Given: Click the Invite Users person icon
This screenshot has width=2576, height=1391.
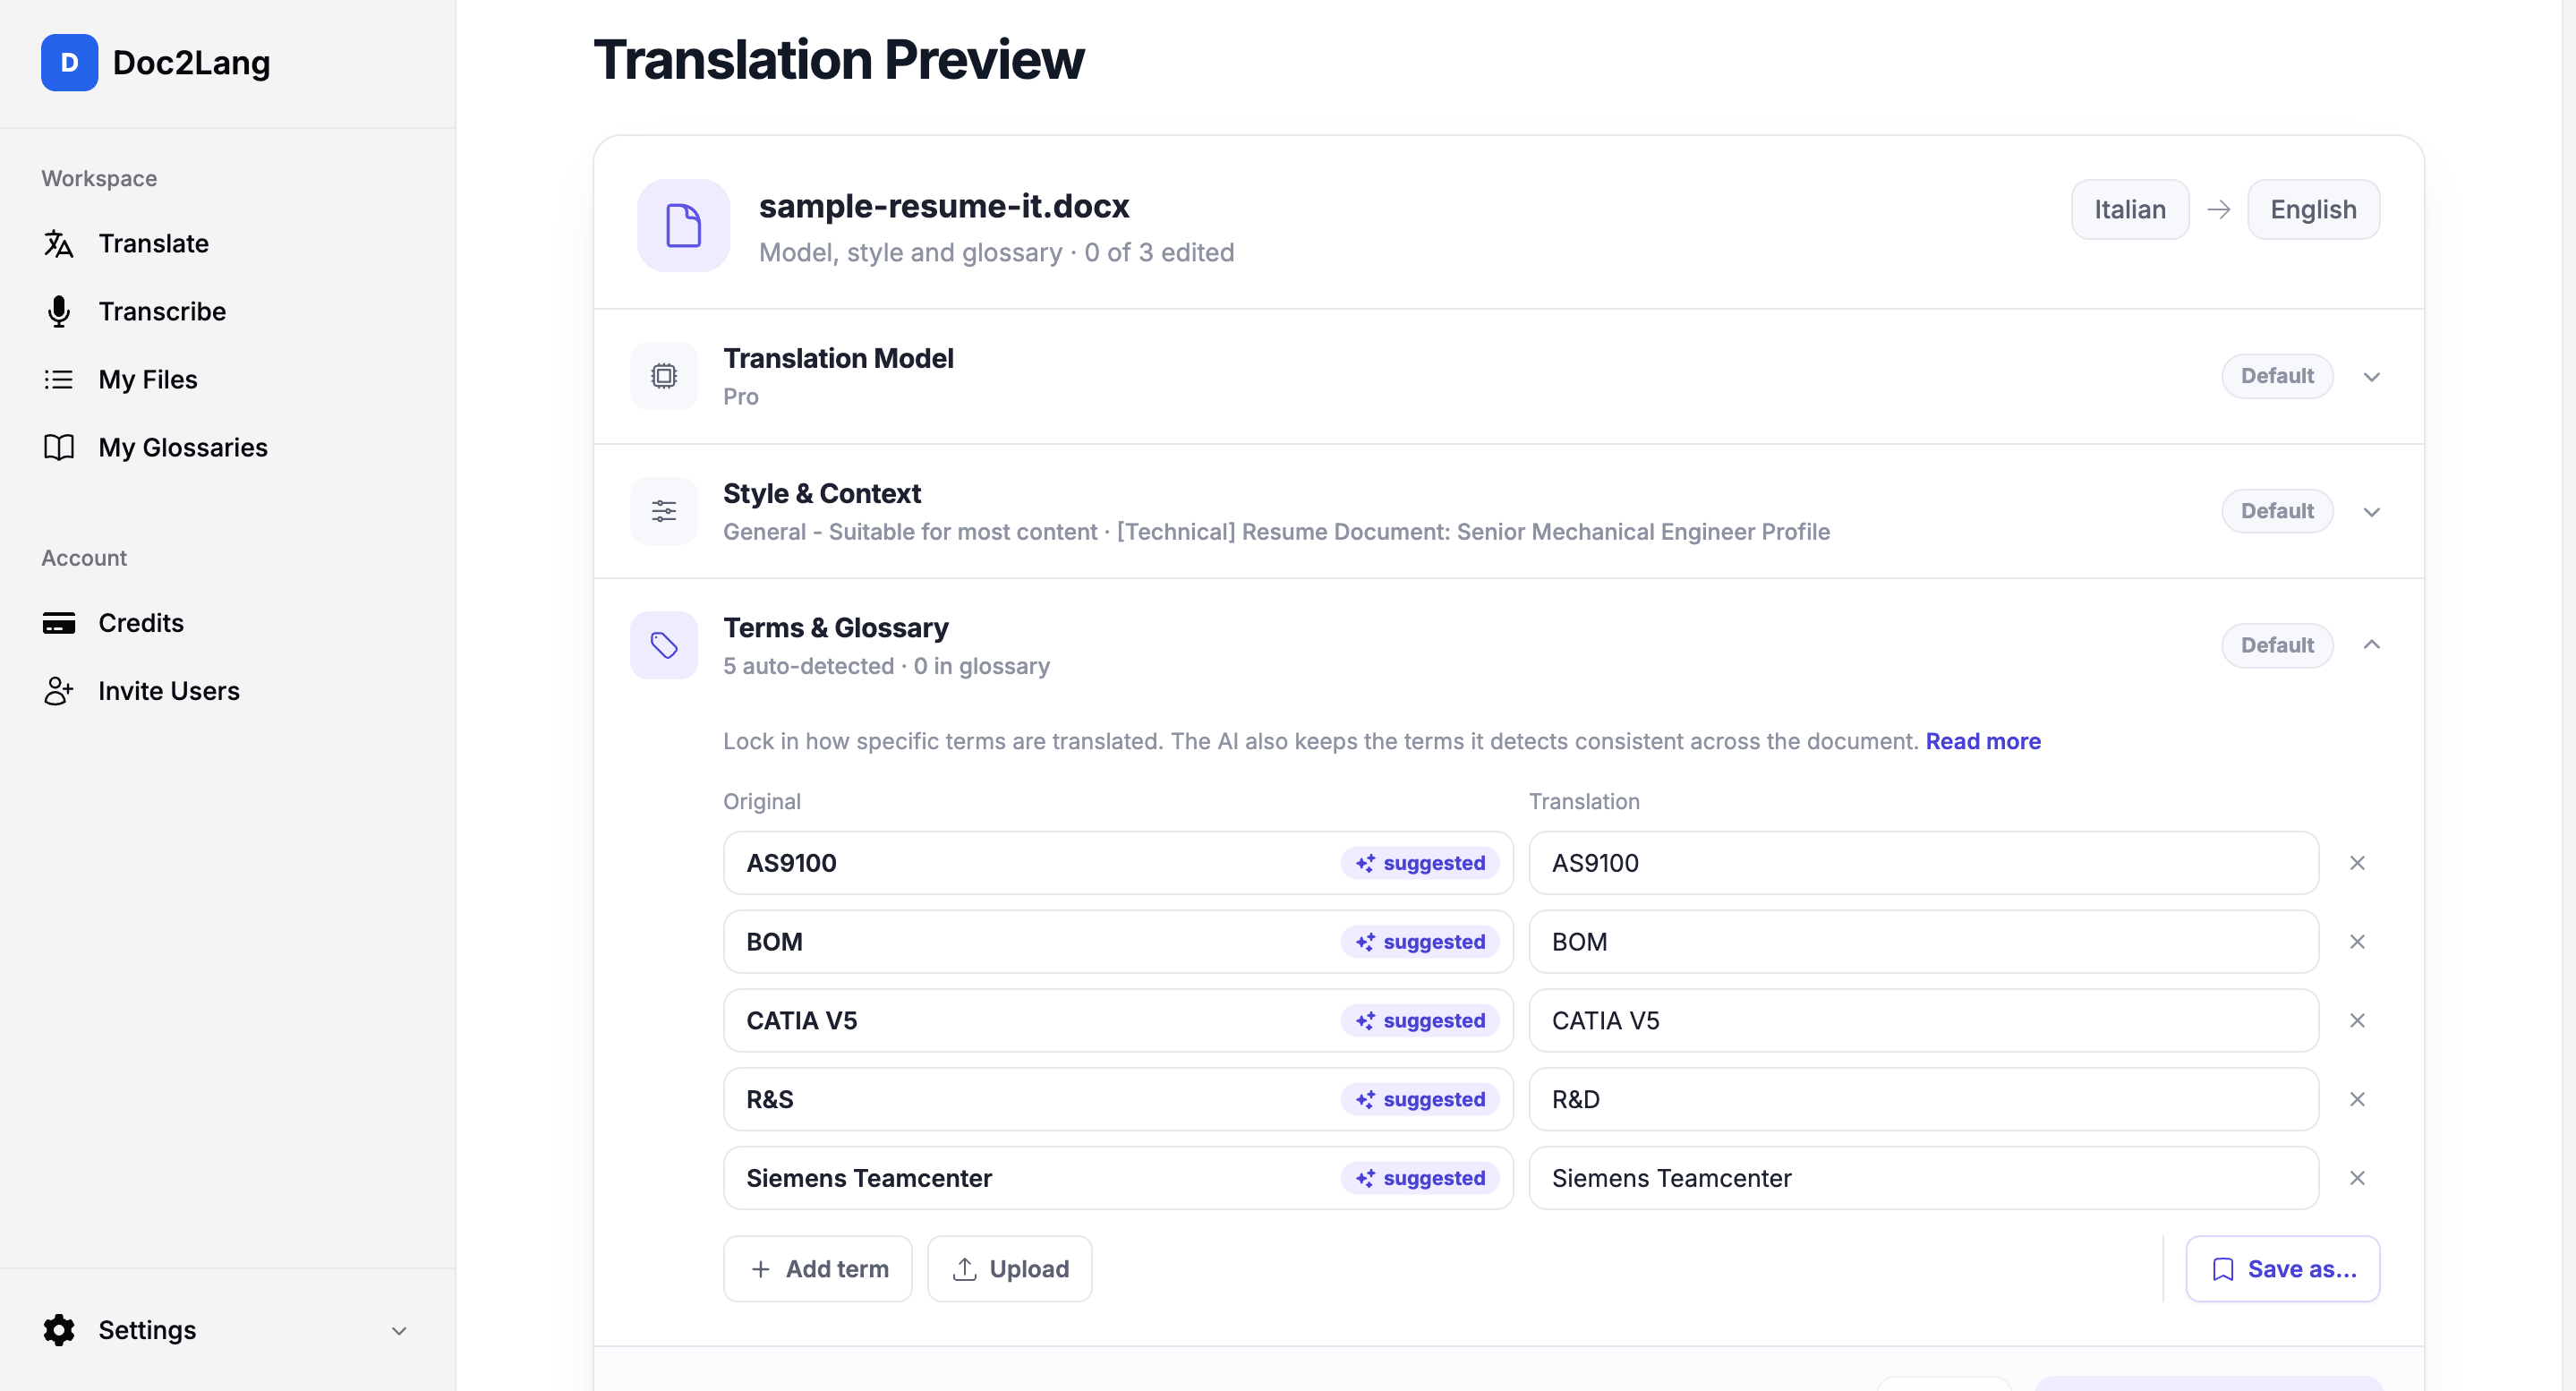Looking at the screenshot, I should click(x=58, y=691).
